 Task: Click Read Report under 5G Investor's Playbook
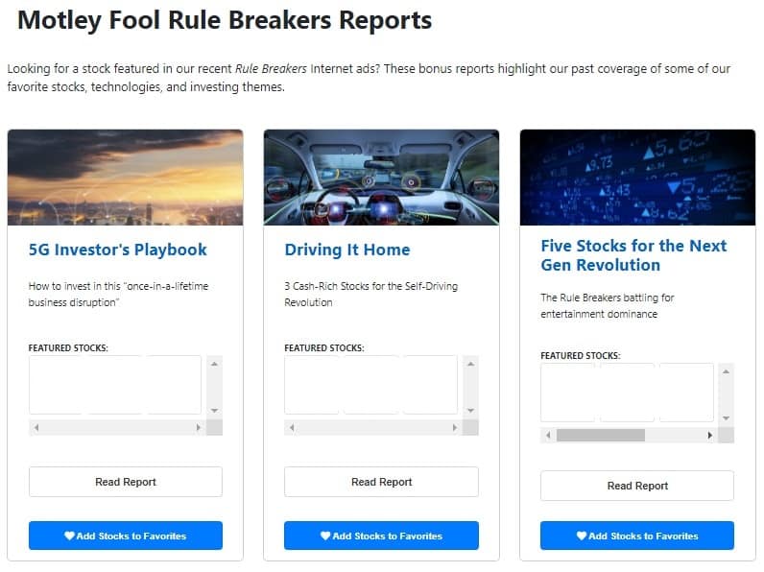[x=126, y=482]
